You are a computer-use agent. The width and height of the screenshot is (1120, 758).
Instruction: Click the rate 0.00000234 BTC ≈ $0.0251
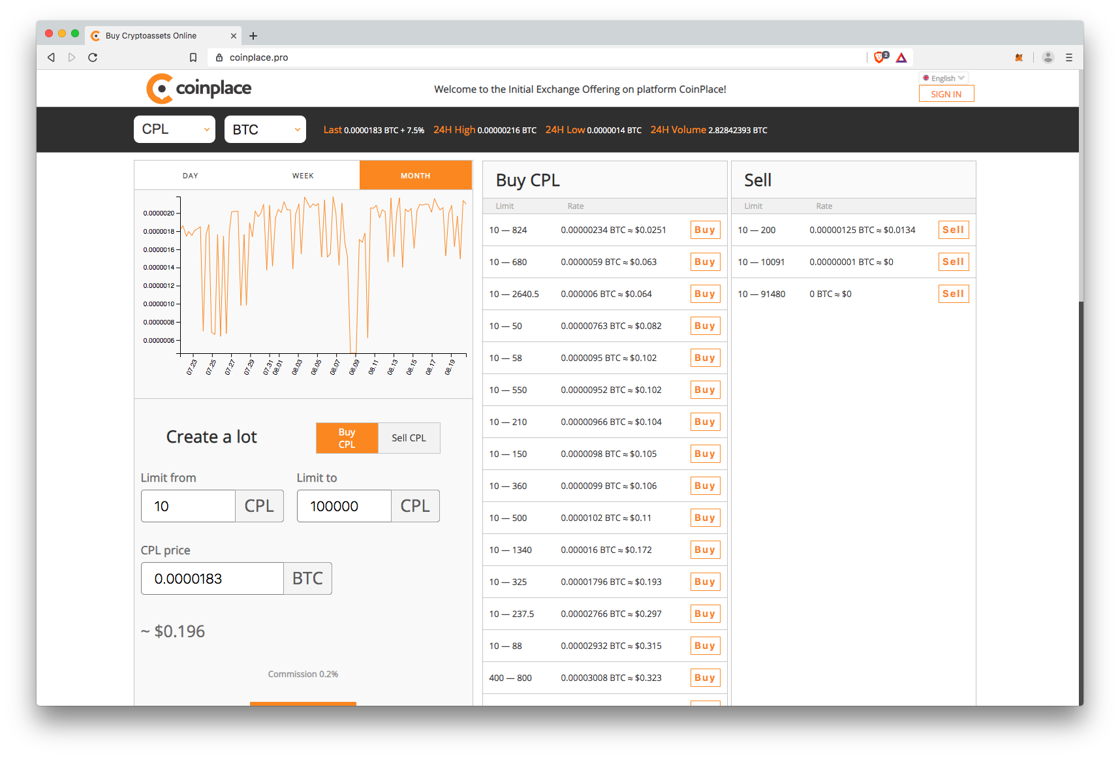point(614,230)
